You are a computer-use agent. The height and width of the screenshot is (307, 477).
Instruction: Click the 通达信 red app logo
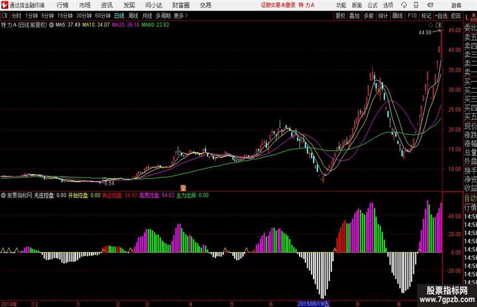[4, 5]
